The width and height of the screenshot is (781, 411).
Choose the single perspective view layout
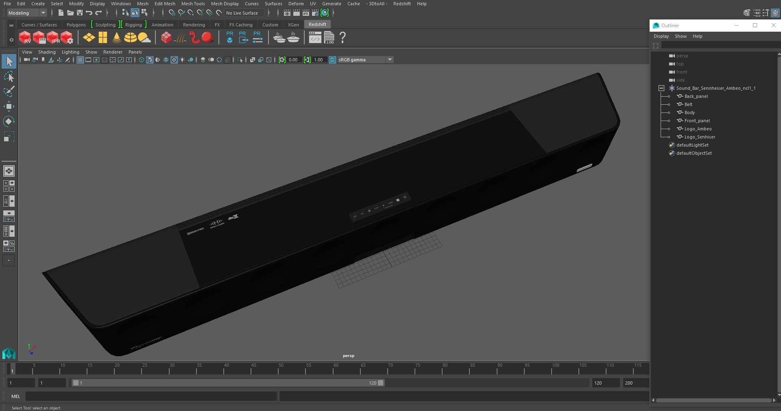9,171
